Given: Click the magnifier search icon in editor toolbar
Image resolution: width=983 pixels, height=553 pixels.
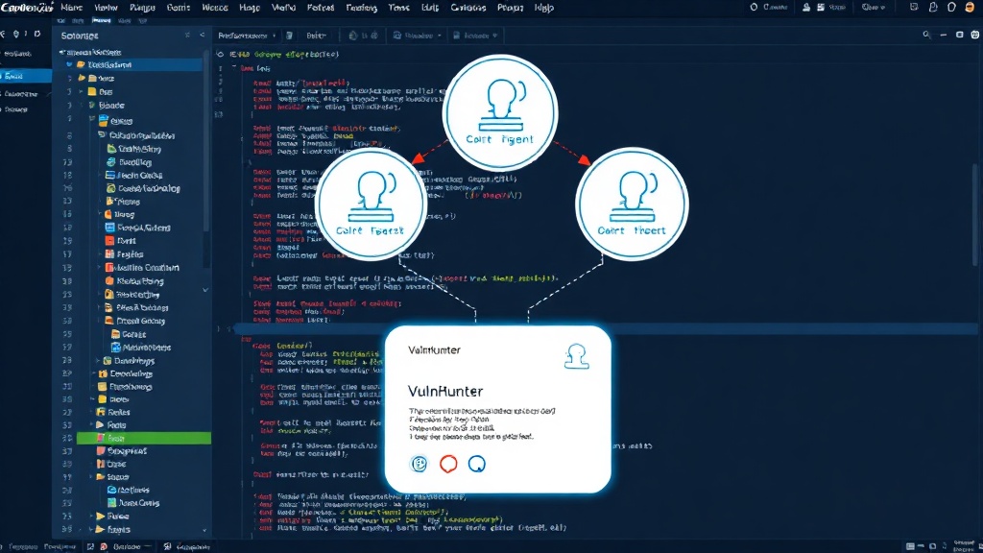Looking at the screenshot, I should pyautogui.click(x=926, y=36).
